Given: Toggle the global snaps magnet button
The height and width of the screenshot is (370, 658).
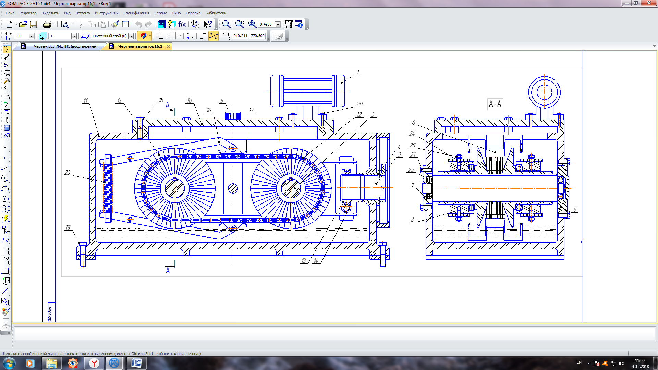Looking at the screenshot, I should click(143, 36).
